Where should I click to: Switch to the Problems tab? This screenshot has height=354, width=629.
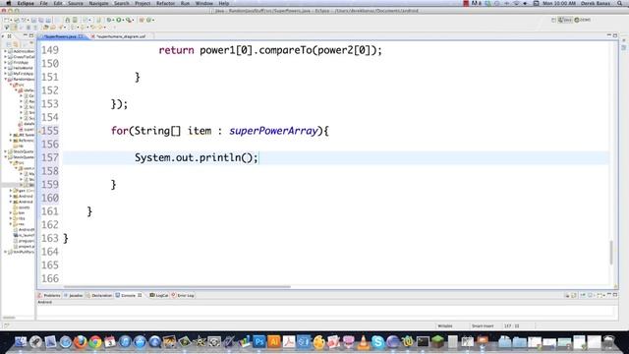(49, 295)
